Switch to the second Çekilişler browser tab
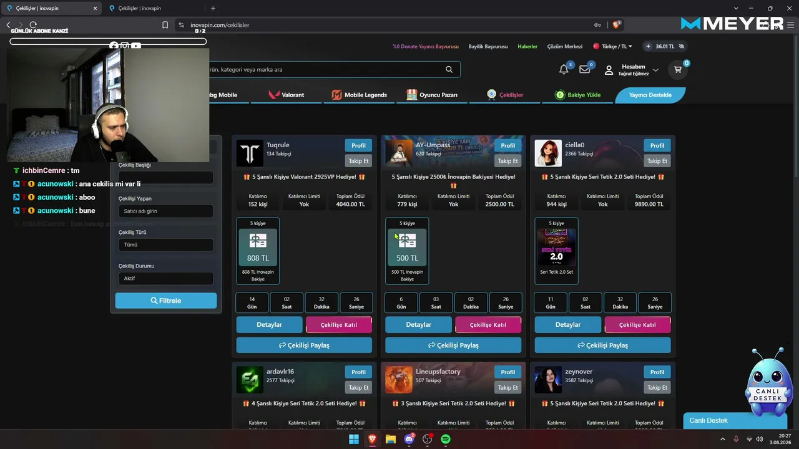Image resolution: width=799 pixels, height=449 pixels. coord(153,8)
